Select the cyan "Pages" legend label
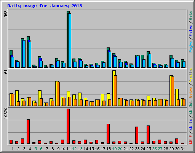Screen dimensions: 195x153 [190, 47]
